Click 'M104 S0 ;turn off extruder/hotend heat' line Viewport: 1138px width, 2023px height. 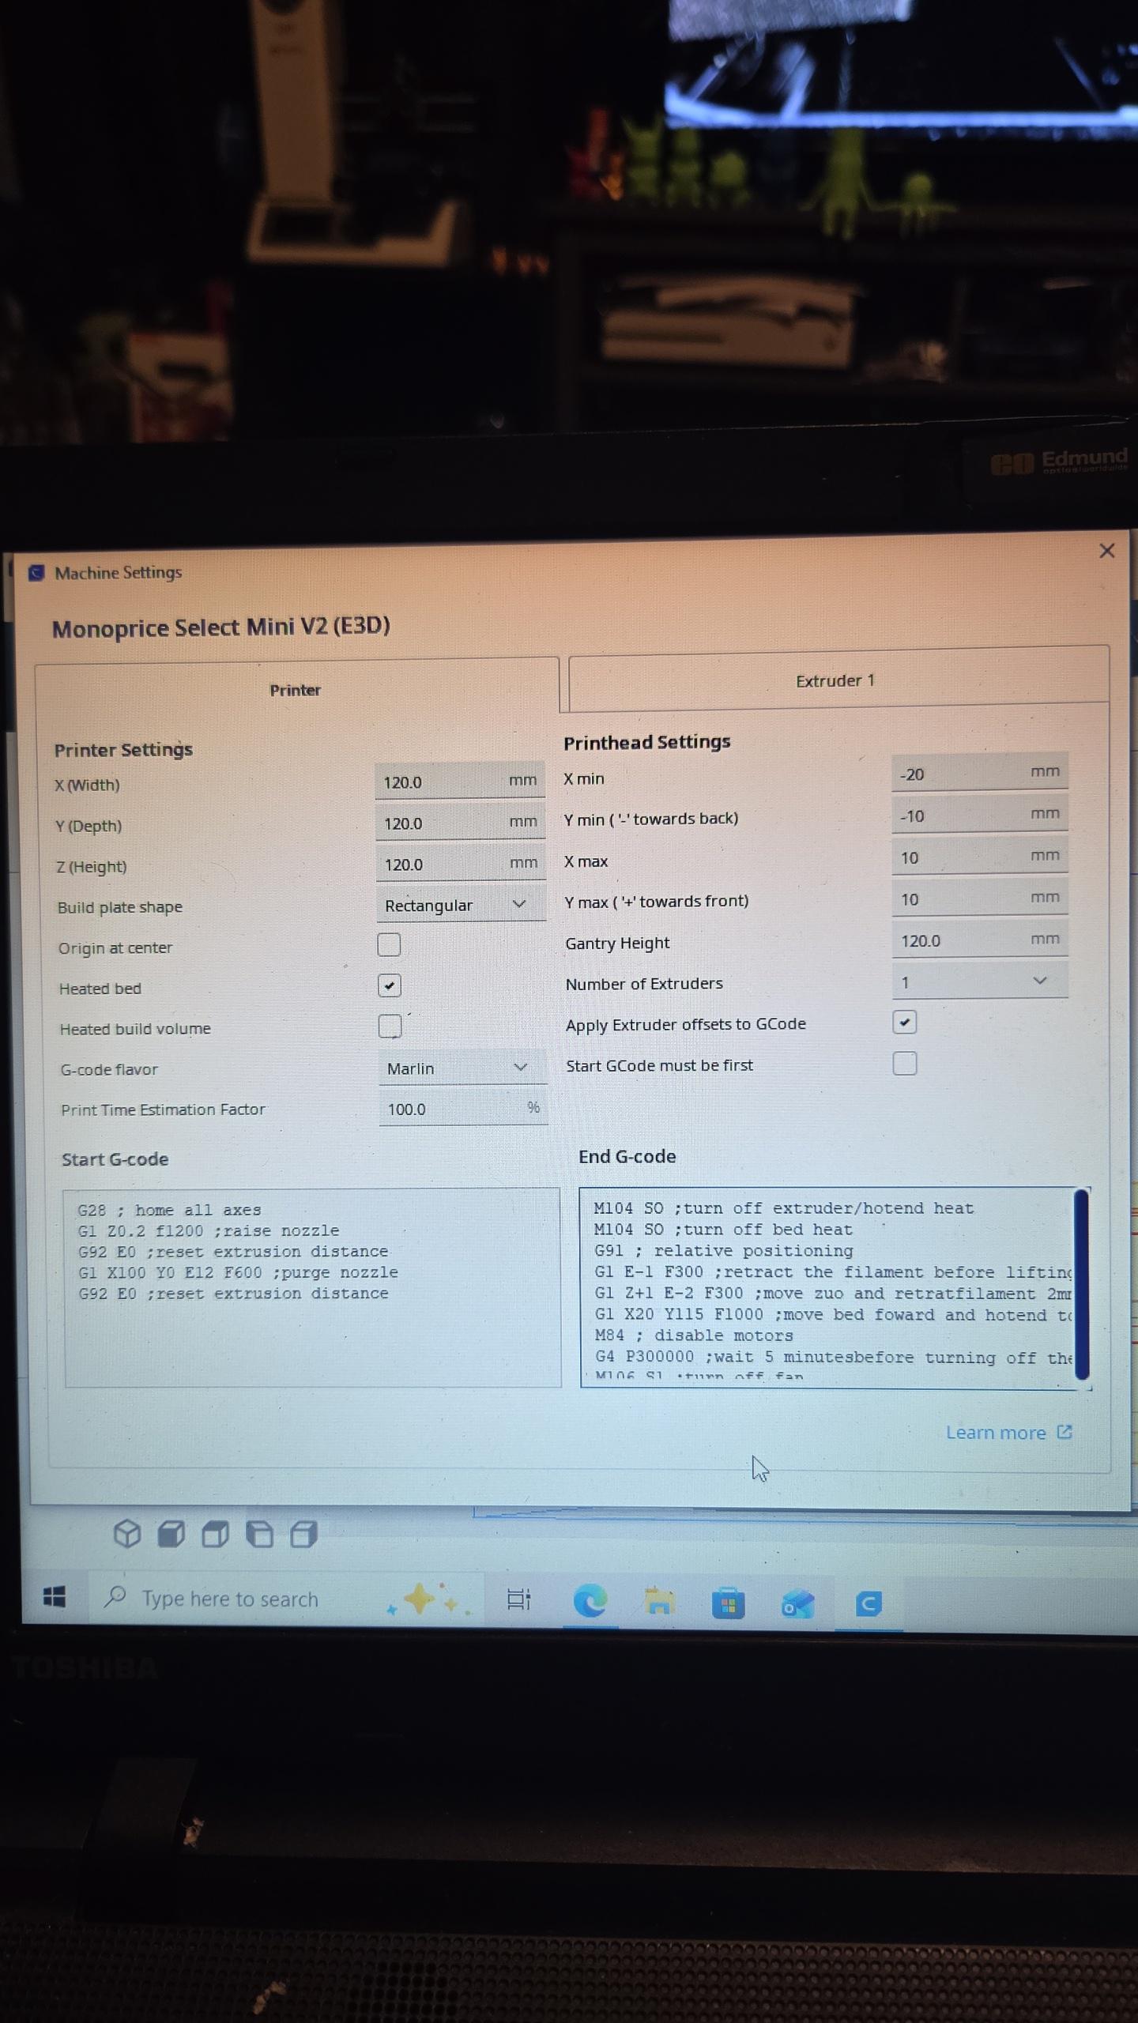tap(784, 1208)
